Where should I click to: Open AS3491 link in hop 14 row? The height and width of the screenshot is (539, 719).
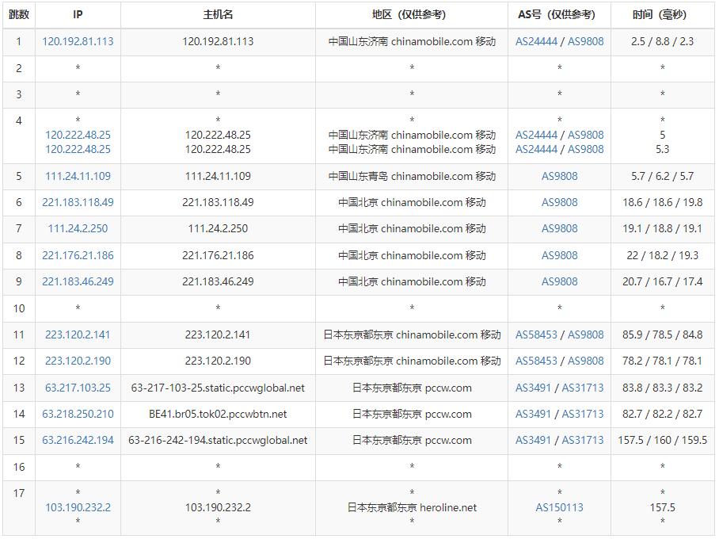click(x=533, y=414)
